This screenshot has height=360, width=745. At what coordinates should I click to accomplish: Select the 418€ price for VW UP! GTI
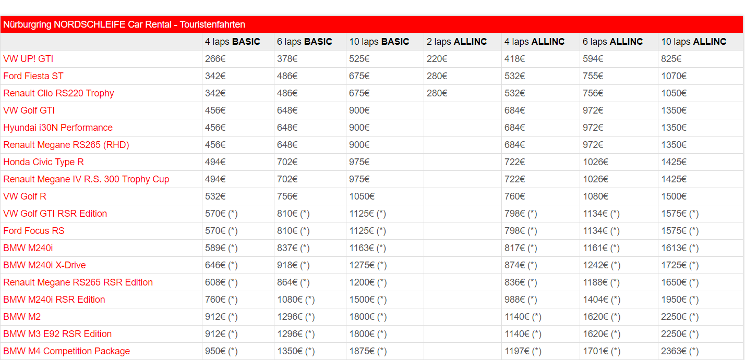click(515, 59)
